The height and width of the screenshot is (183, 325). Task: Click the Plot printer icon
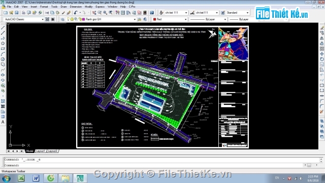tap(23, 13)
